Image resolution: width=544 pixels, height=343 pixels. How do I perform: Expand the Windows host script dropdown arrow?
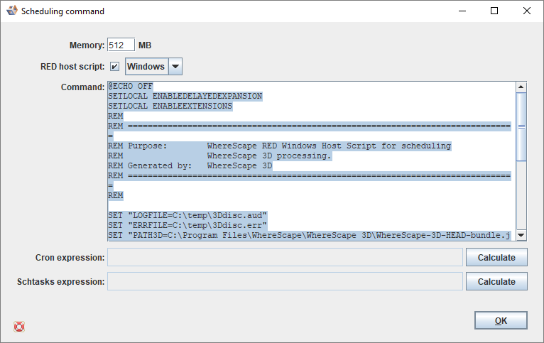(x=175, y=67)
